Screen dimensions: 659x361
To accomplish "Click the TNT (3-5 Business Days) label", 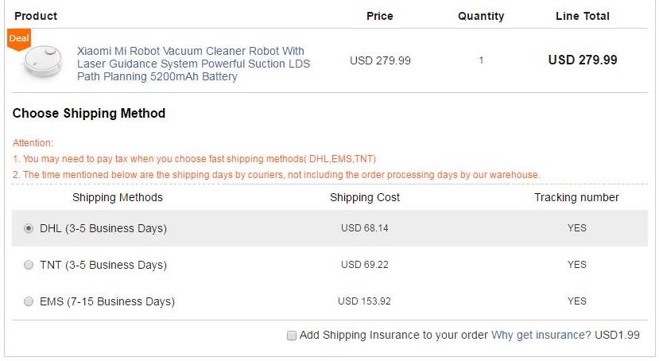I will click(x=103, y=265).
